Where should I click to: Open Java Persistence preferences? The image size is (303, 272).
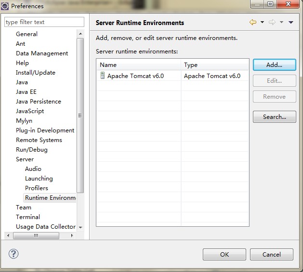coord(39,102)
